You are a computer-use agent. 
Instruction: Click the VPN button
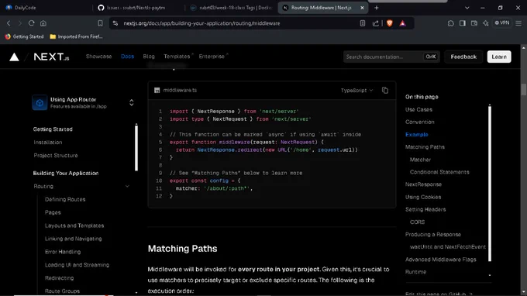502,22
